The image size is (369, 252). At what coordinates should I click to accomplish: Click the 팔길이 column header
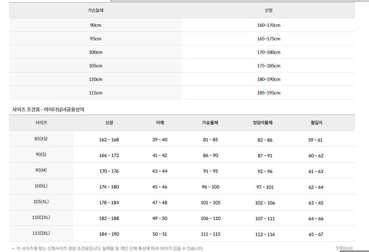(316, 123)
